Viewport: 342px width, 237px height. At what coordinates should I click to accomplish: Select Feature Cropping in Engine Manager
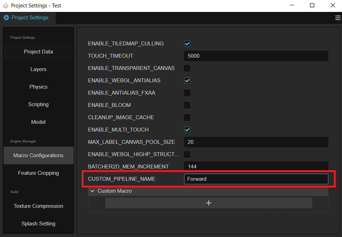point(38,173)
